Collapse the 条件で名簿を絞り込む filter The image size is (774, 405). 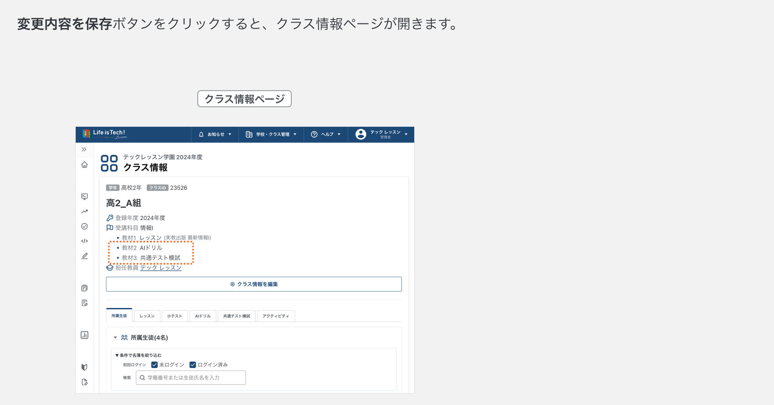click(138, 355)
